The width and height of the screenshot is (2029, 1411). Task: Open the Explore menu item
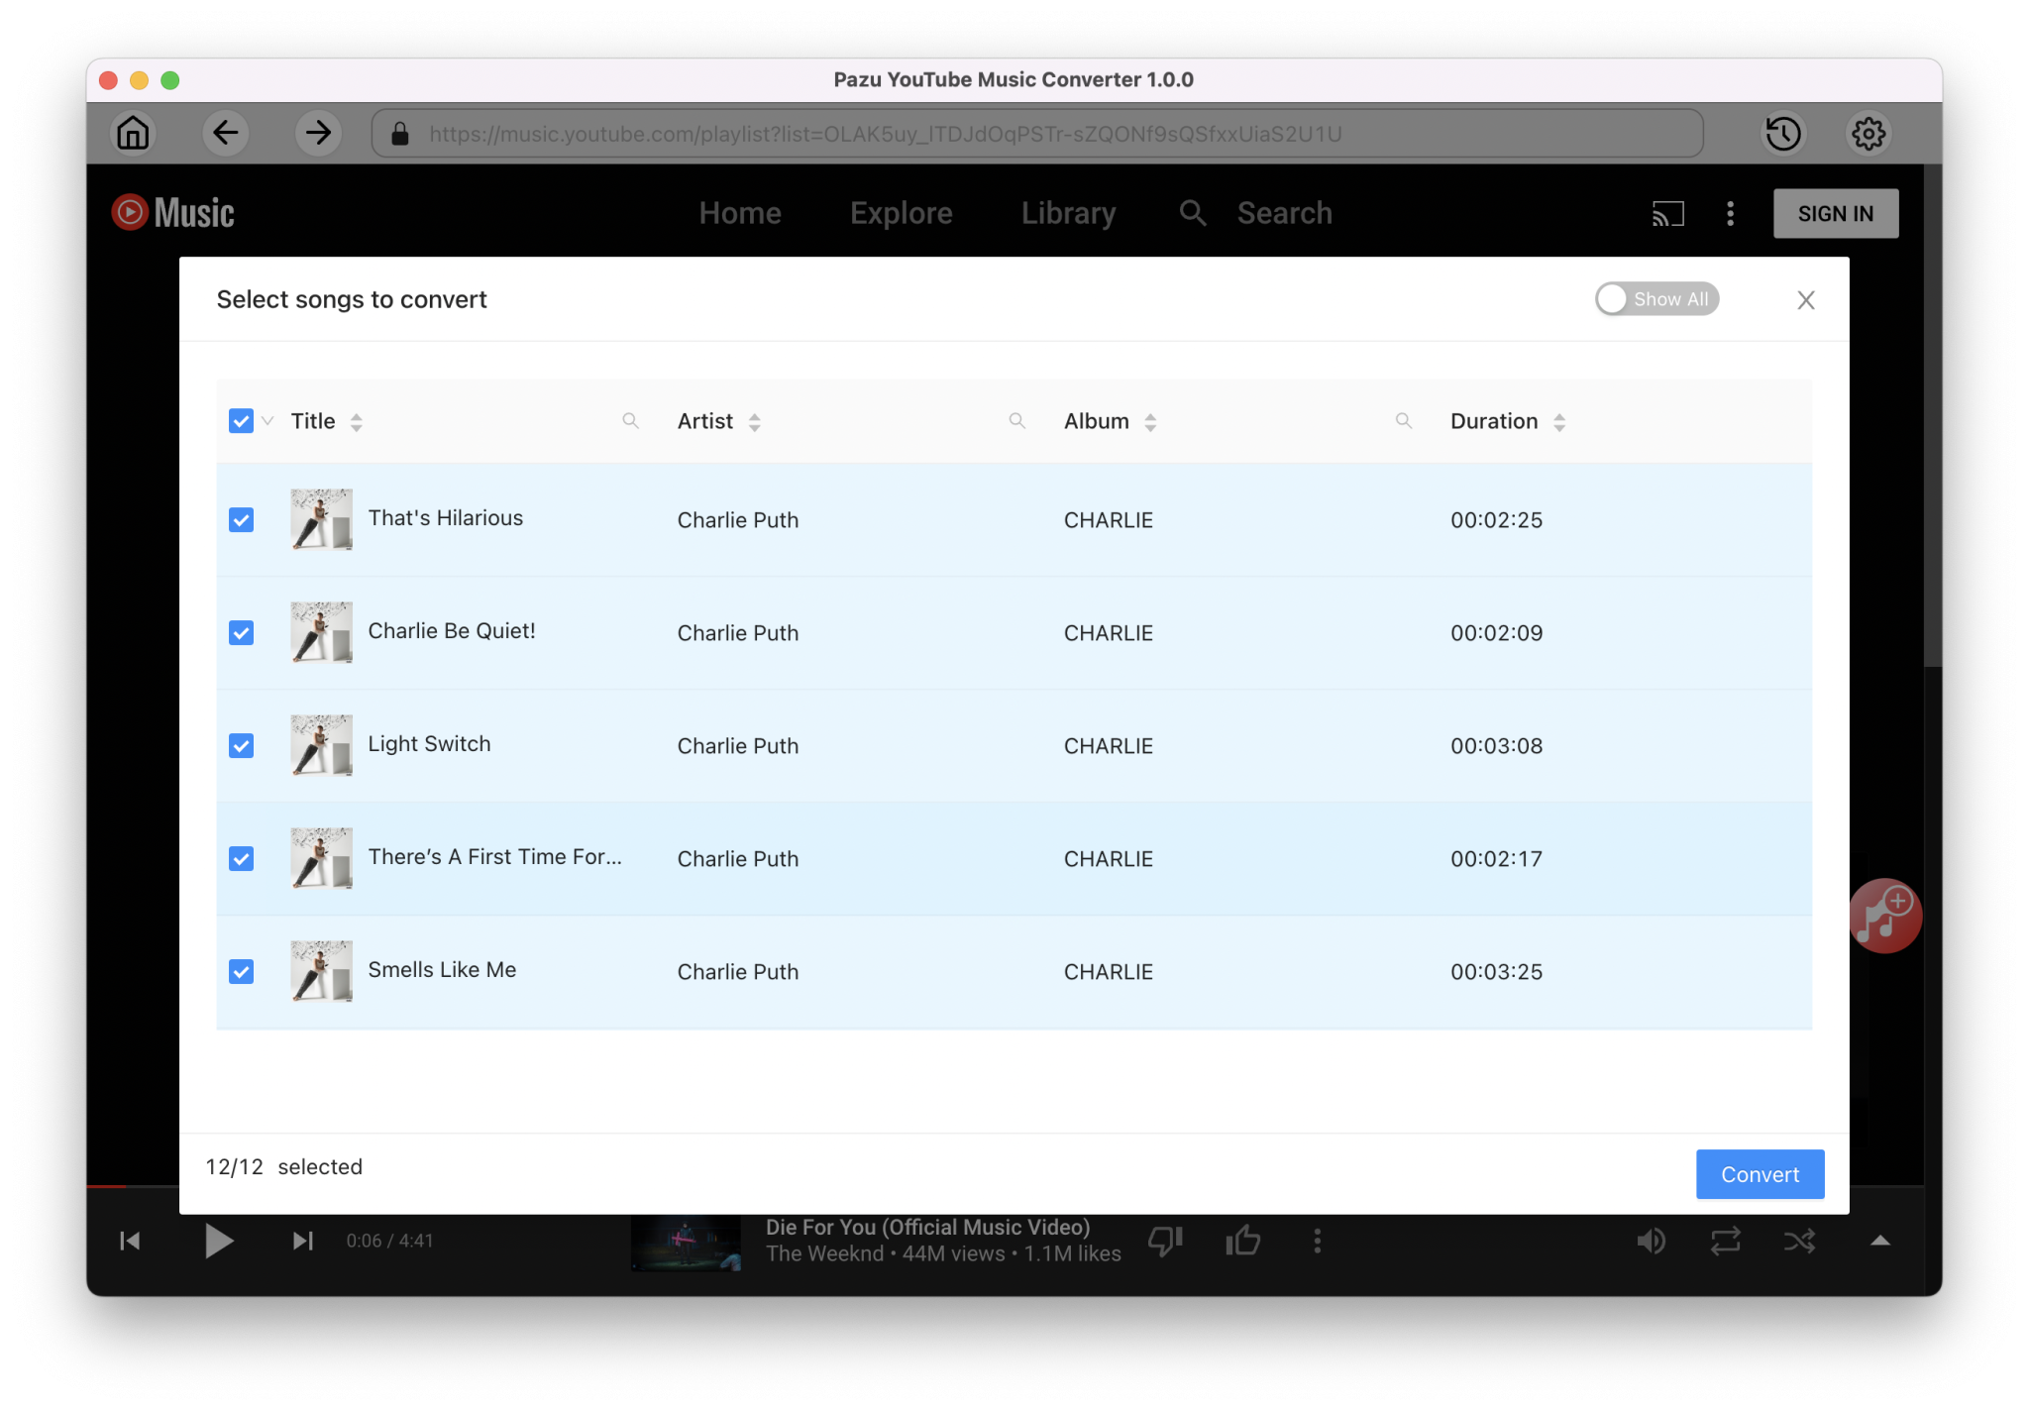(901, 213)
